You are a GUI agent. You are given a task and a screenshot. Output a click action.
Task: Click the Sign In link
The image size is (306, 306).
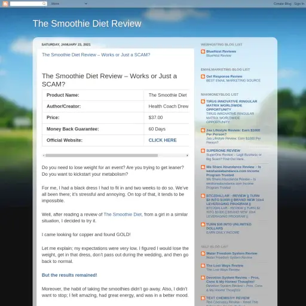coord(299,4)
